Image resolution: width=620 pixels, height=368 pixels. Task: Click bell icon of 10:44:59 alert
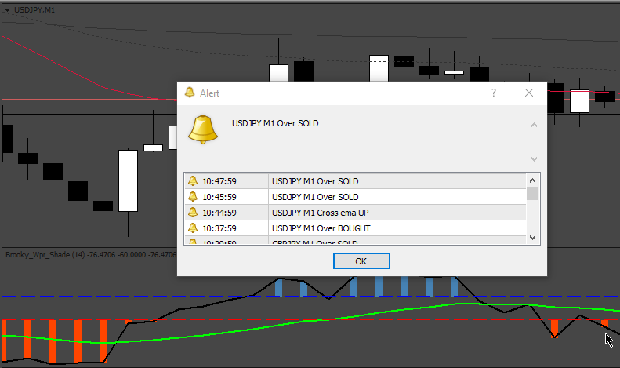click(x=193, y=213)
